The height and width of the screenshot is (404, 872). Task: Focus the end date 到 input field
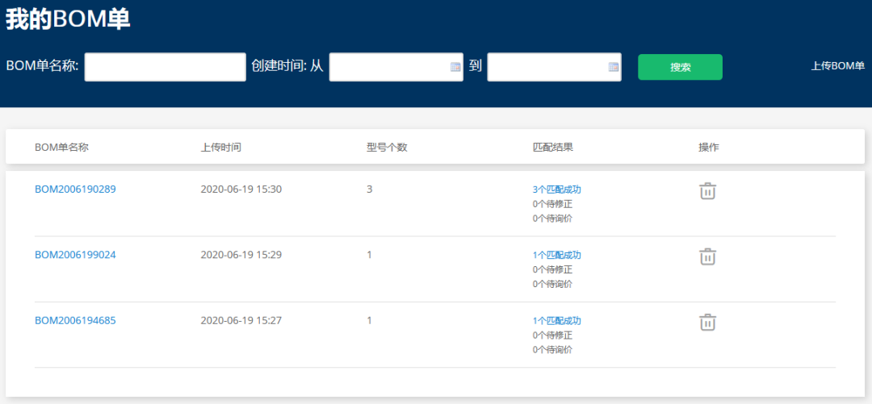[x=554, y=67]
